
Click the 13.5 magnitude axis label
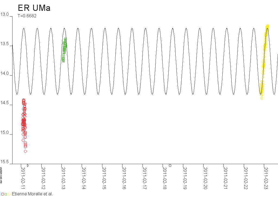(4, 44)
